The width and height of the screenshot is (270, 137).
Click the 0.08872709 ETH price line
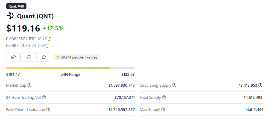pyautogui.click(x=28, y=45)
